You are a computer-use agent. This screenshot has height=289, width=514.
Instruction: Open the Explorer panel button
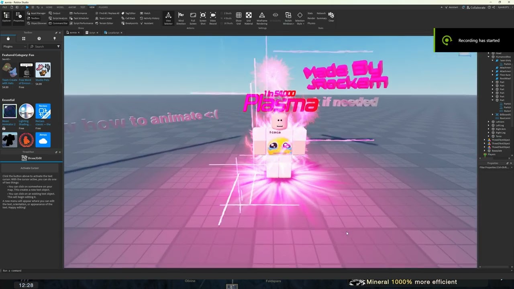6,17
